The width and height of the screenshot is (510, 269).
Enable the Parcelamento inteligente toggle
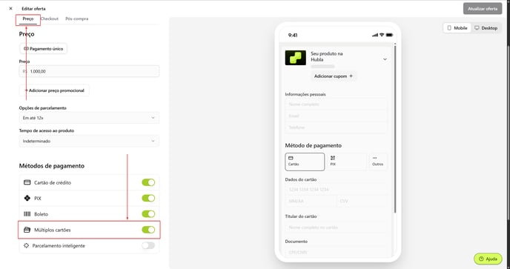pyautogui.click(x=148, y=245)
